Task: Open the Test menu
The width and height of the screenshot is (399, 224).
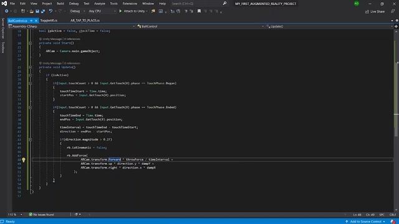Action: click(x=87, y=4)
